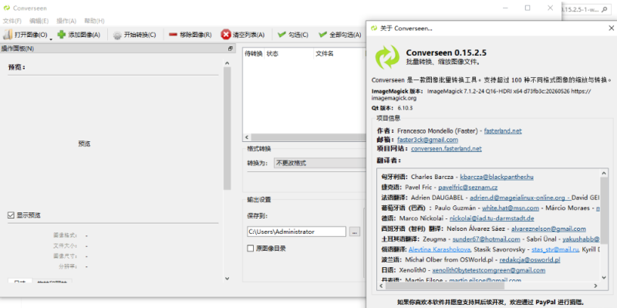
Task: Click the '图像格式:' info label
Action: click(x=66, y=235)
